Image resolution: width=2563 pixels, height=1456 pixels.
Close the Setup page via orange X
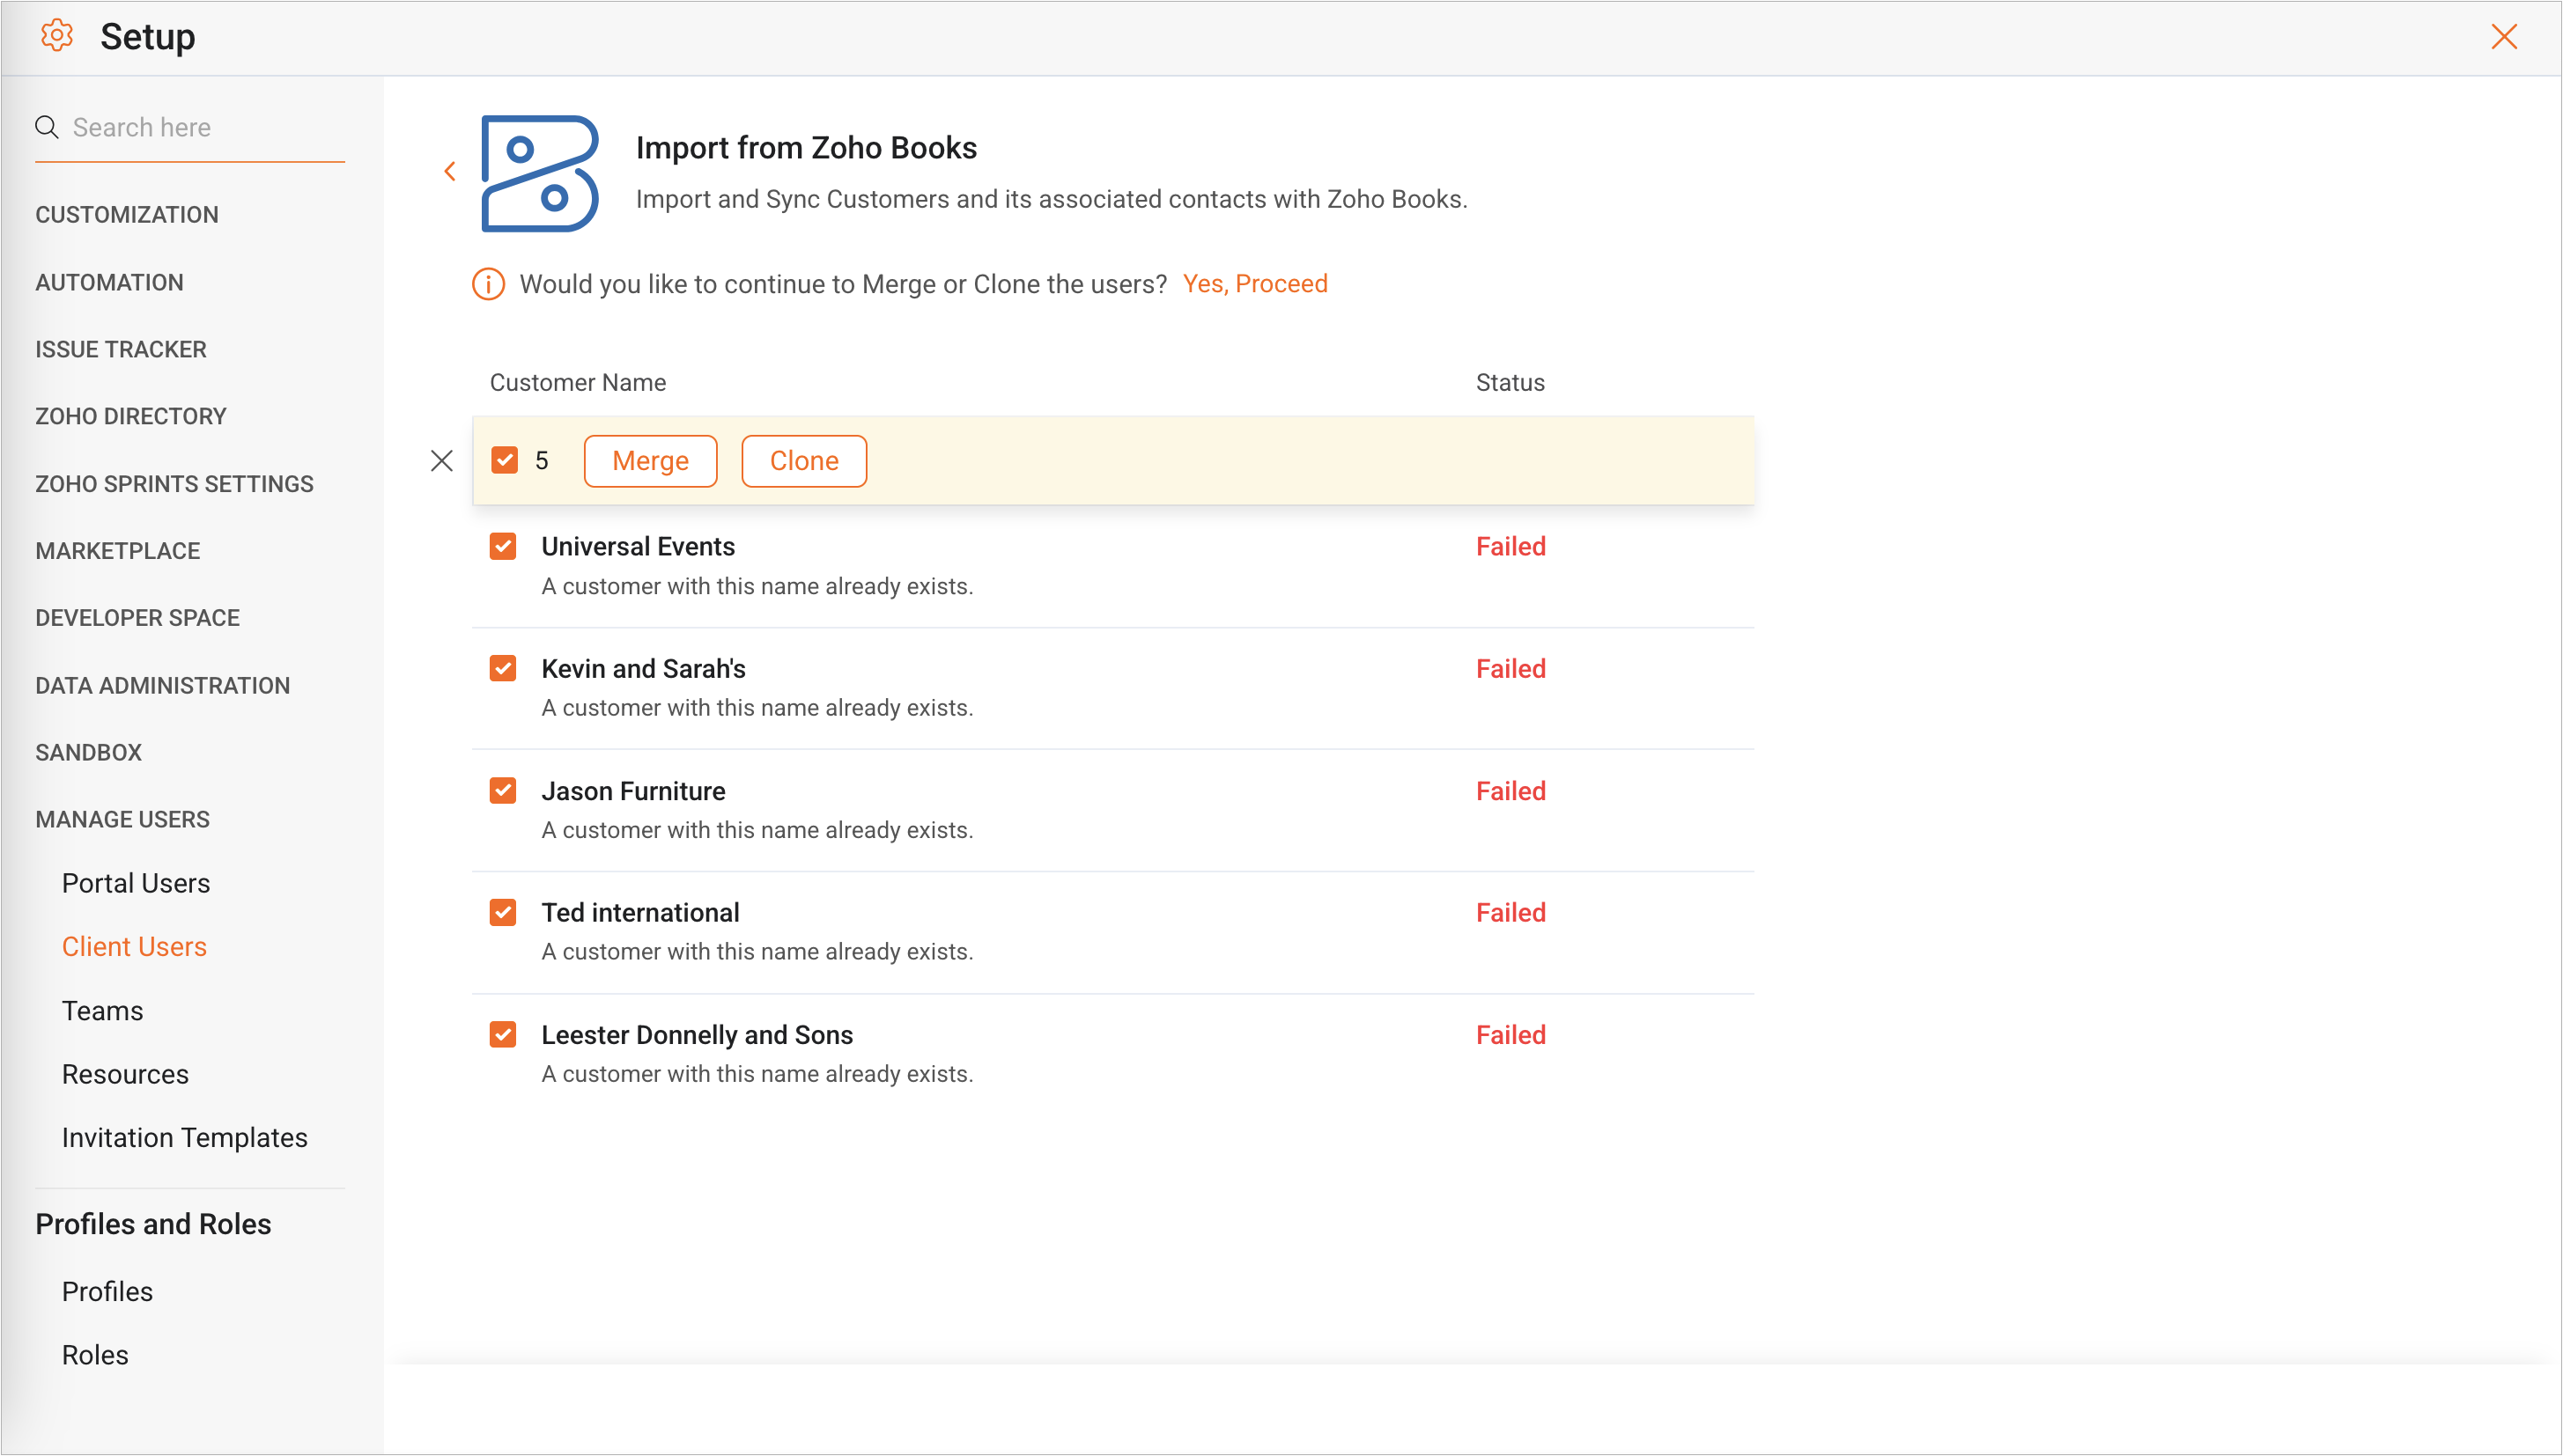pos(2504,37)
